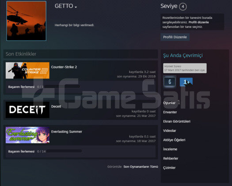Open the Videolar section

pyautogui.click(x=170, y=131)
